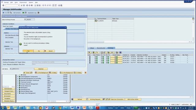Click the lock icon in the CALYEAR 2001 row
This screenshot has height=110, width=196.
pyautogui.click(x=90, y=57)
